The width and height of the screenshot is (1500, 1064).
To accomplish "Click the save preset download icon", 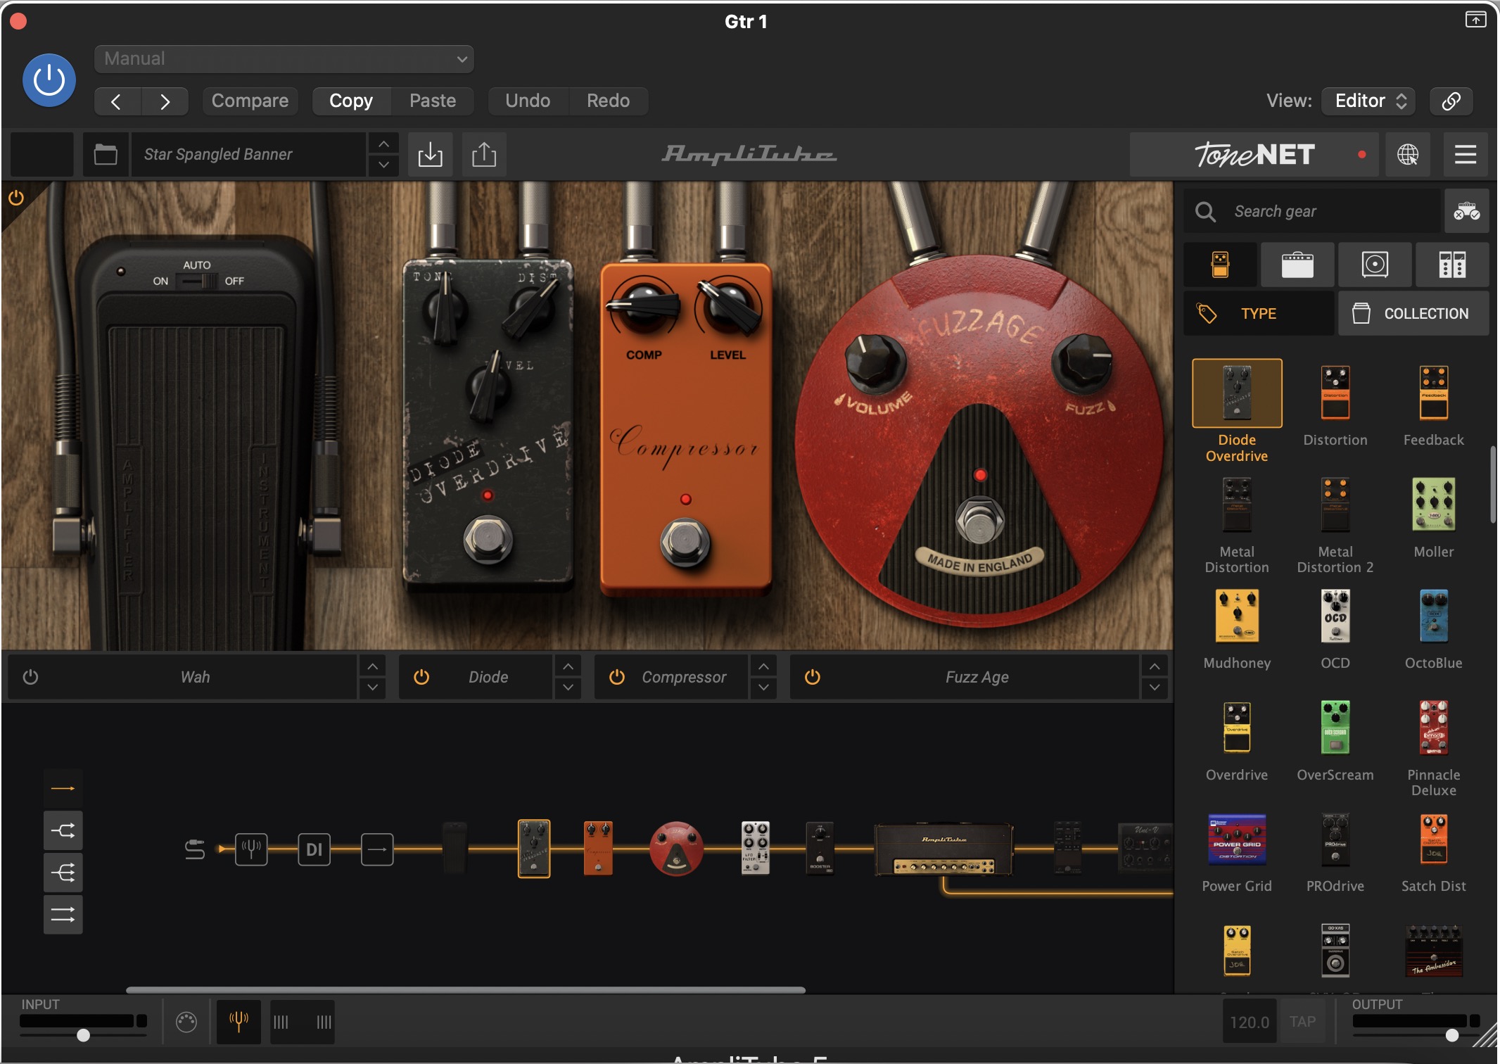I will point(430,154).
